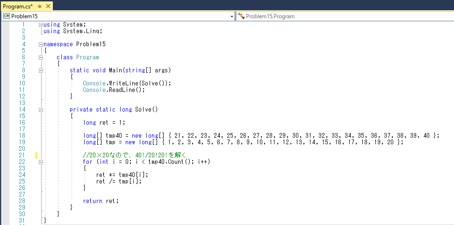The height and width of the screenshot is (225, 454).
Task: Close the Program.cs tab
Action: click(48, 6)
